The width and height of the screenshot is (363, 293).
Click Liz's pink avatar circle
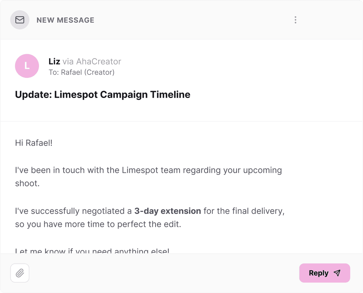tap(27, 66)
